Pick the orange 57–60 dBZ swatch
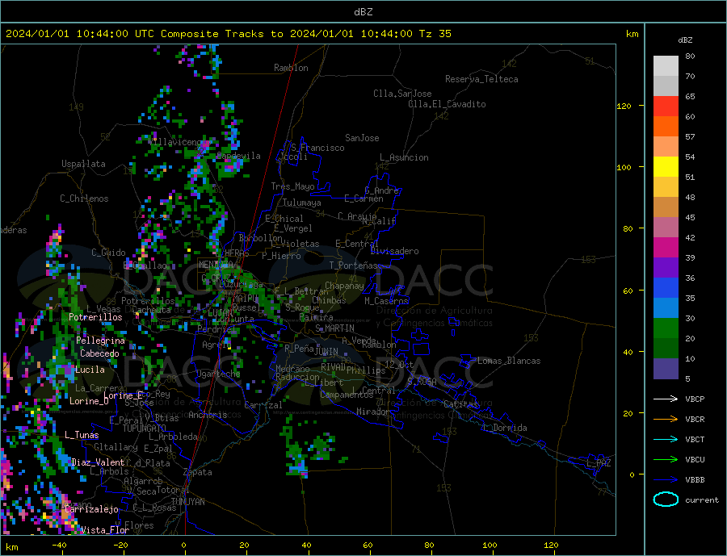727x556 pixels. 666,127
